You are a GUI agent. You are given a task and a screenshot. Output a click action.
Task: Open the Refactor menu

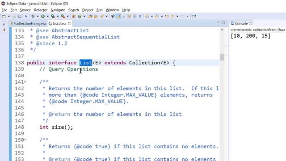coord(41,10)
